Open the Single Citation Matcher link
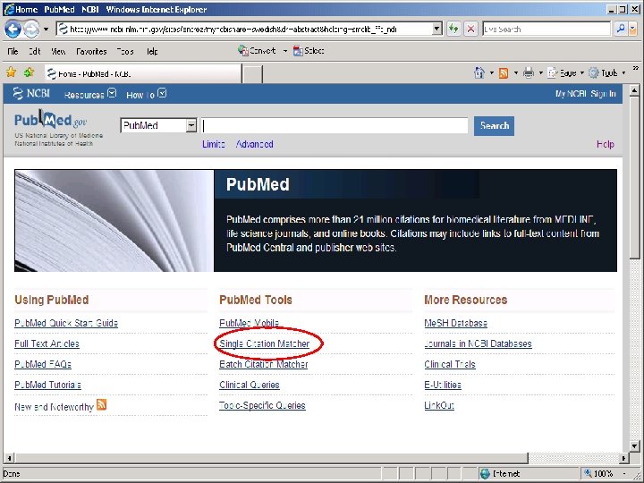Image resolution: width=644 pixels, height=483 pixels. 265,343
